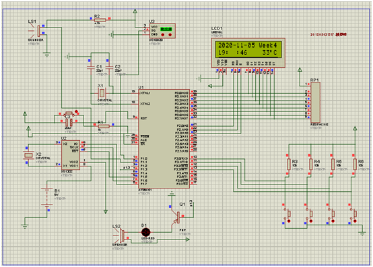Select the LCD1 display component

248,52
